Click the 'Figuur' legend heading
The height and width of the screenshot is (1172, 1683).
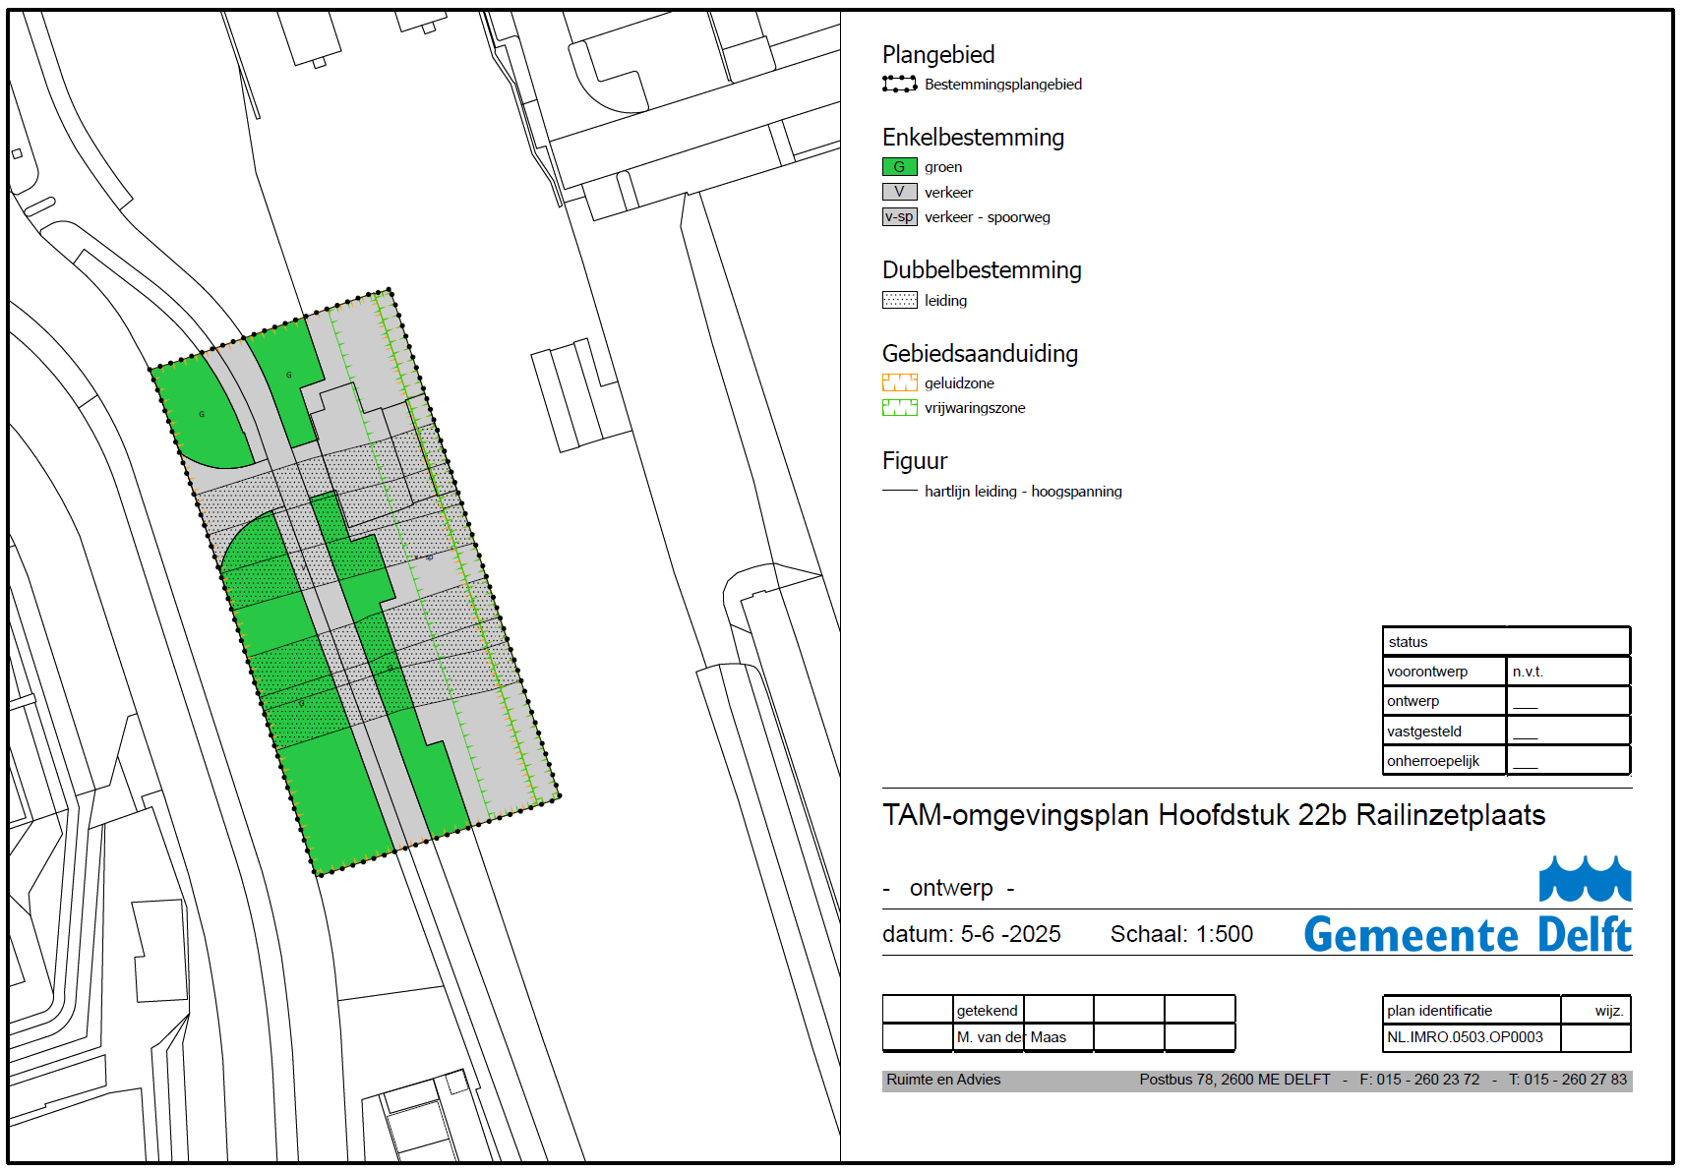pyautogui.click(x=915, y=461)
